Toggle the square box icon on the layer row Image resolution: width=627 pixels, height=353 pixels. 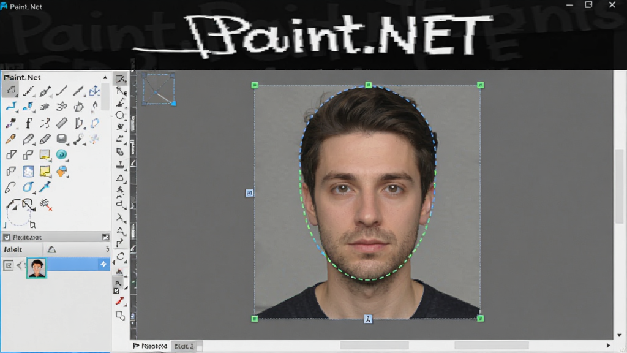click(8, 265)
